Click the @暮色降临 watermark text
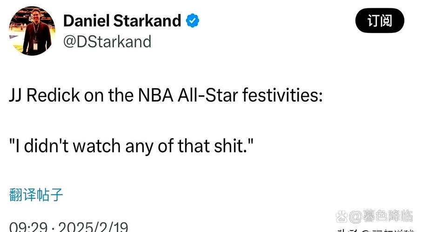 click(x=381, y=216)
